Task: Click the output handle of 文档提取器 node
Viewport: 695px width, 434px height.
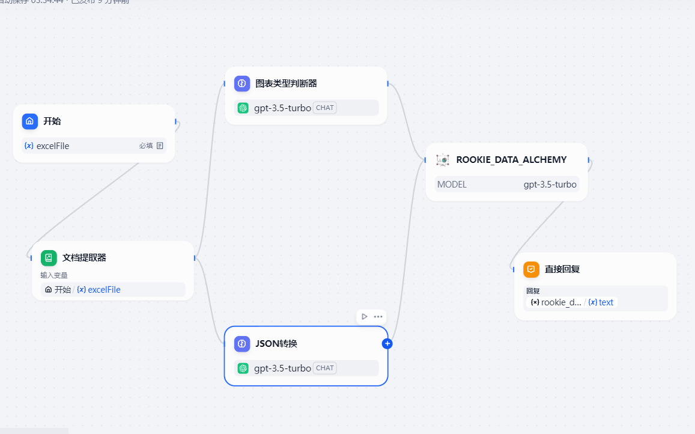Action: (x=195, y=258)
